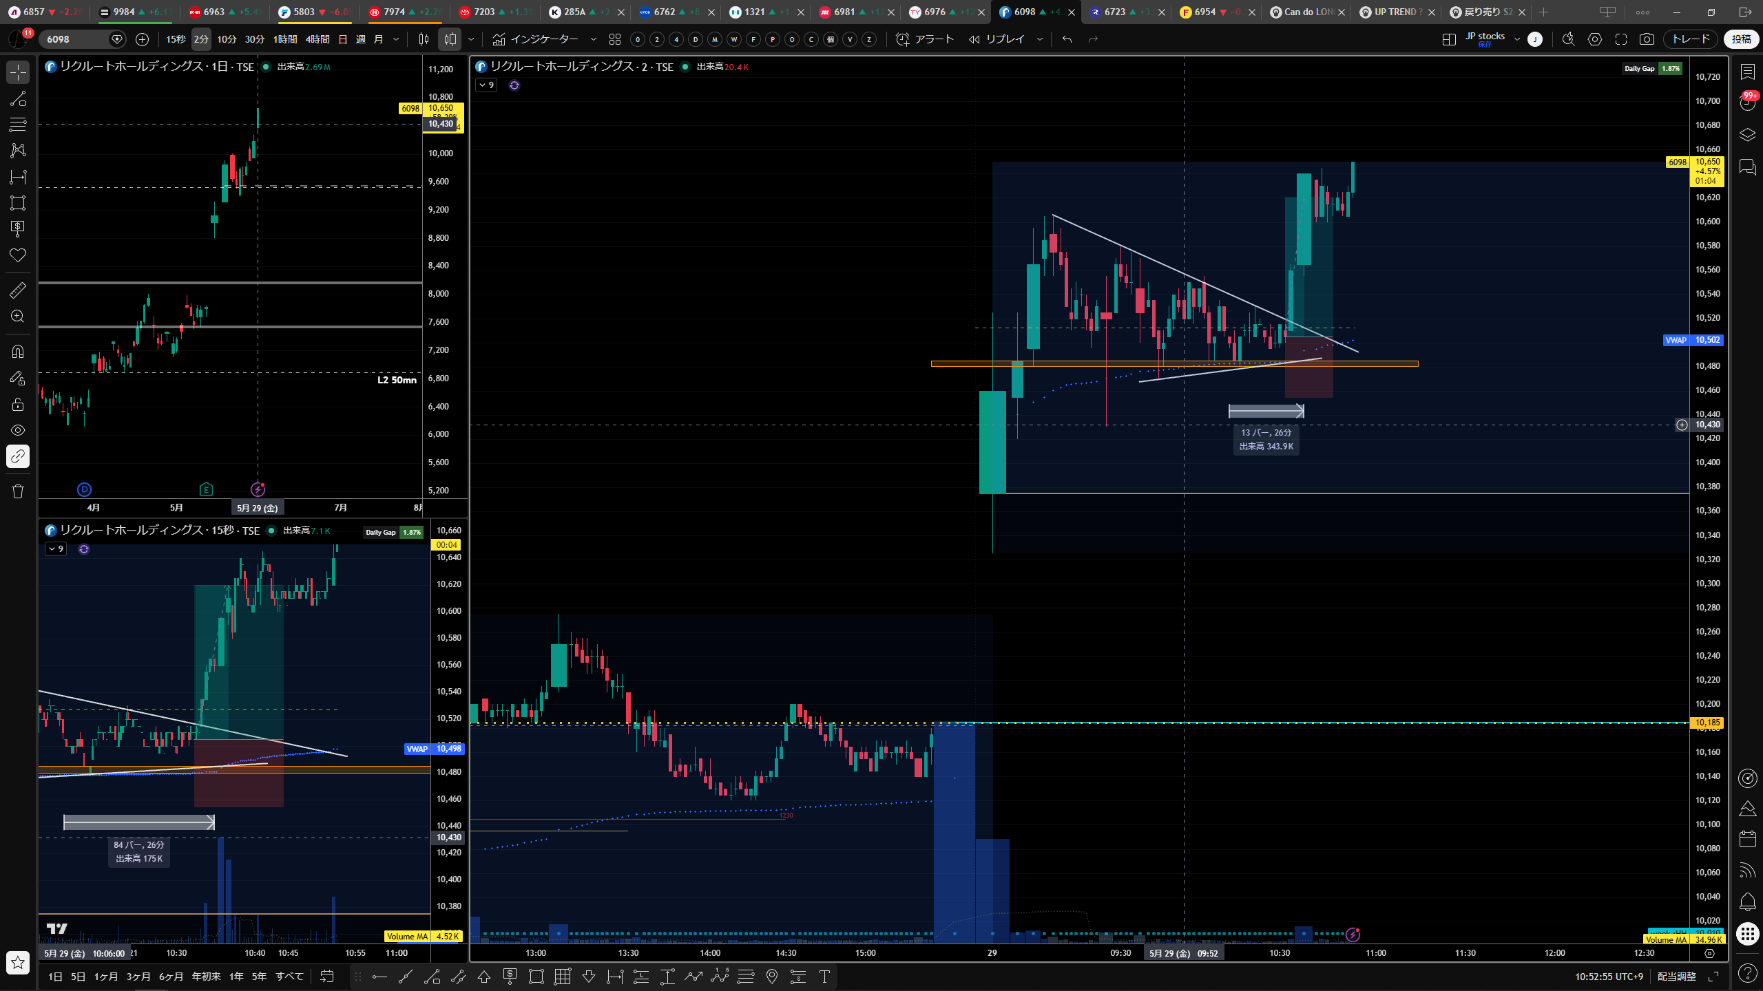
Task: Select the trend line drawing tool
Action: (x=18, y=98)
